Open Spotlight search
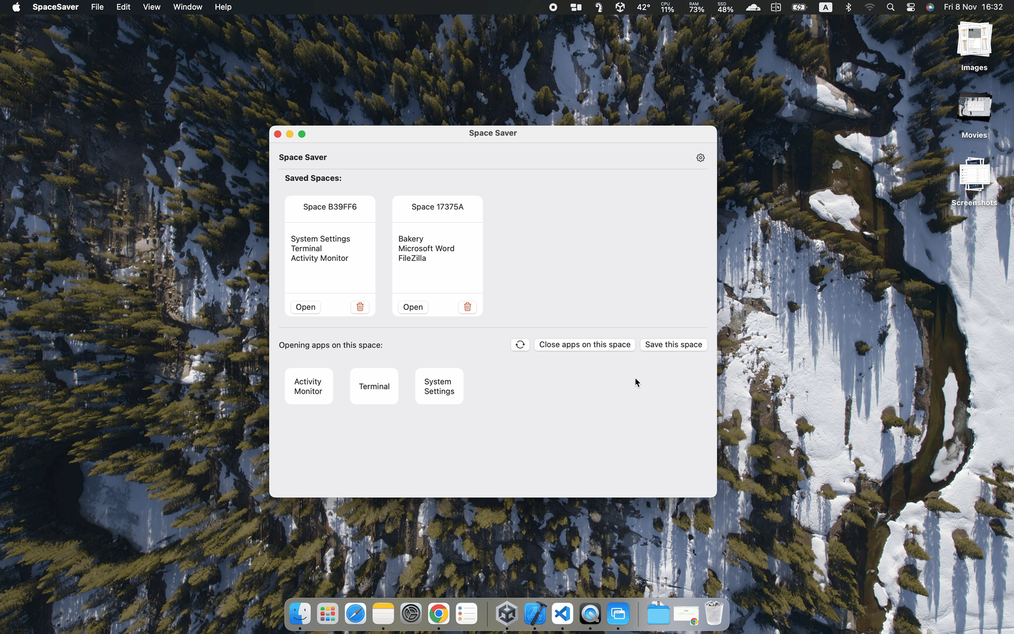The image size is (1014, 634). pos(890,7)
